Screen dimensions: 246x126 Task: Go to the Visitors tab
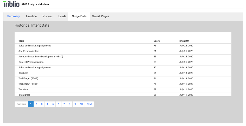click(48, 16)
